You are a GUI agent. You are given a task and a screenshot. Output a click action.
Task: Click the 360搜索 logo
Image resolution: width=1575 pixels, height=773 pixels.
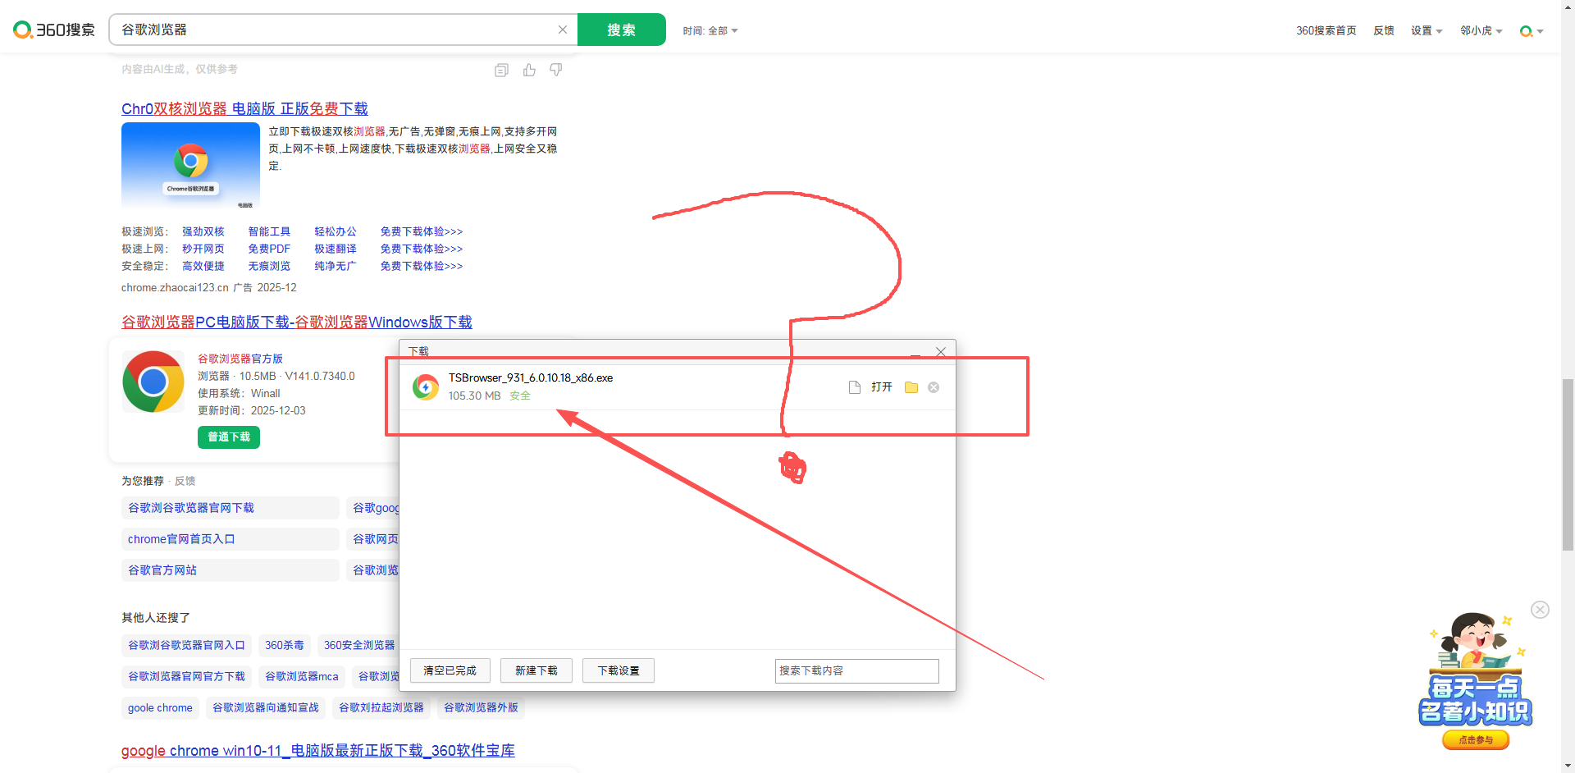point(54,30)
